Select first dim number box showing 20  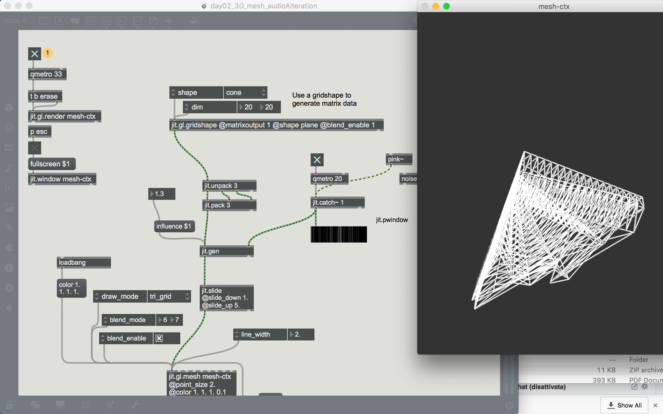(247, 107)
